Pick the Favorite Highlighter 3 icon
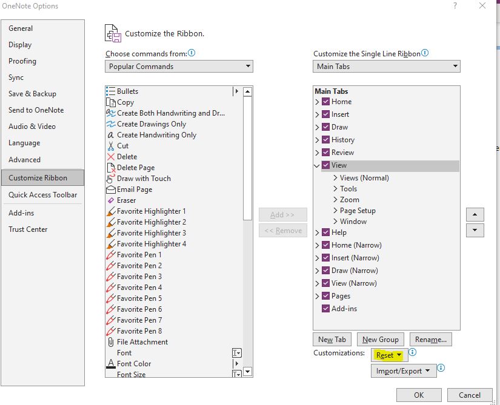The image size is (500, 405). tap(111, 232)
